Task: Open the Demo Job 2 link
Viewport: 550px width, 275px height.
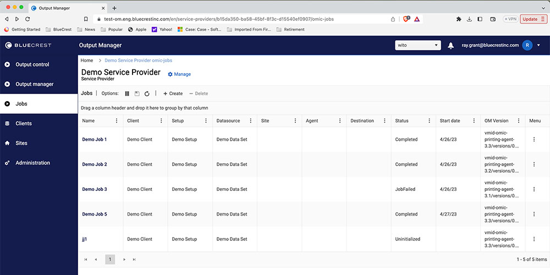Action: [x=95, y=164]
